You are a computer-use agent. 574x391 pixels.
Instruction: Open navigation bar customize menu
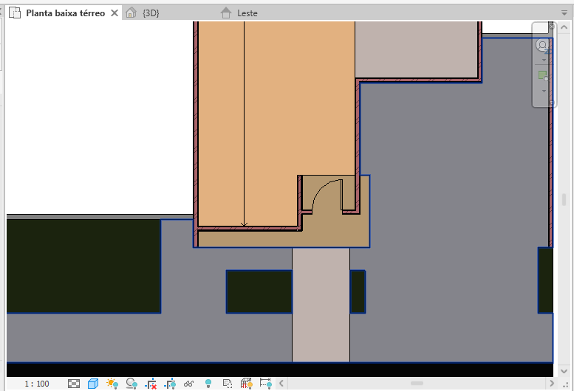pyautogui.click(x=552, y=103)
